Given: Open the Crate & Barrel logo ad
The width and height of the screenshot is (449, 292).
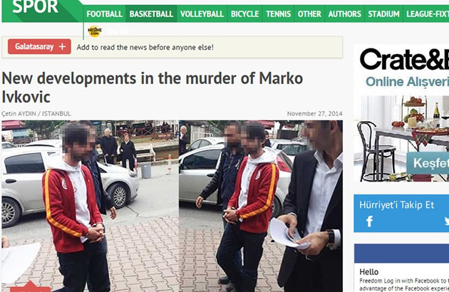Looking at the screenshot, I should click(x=404, y=59).
